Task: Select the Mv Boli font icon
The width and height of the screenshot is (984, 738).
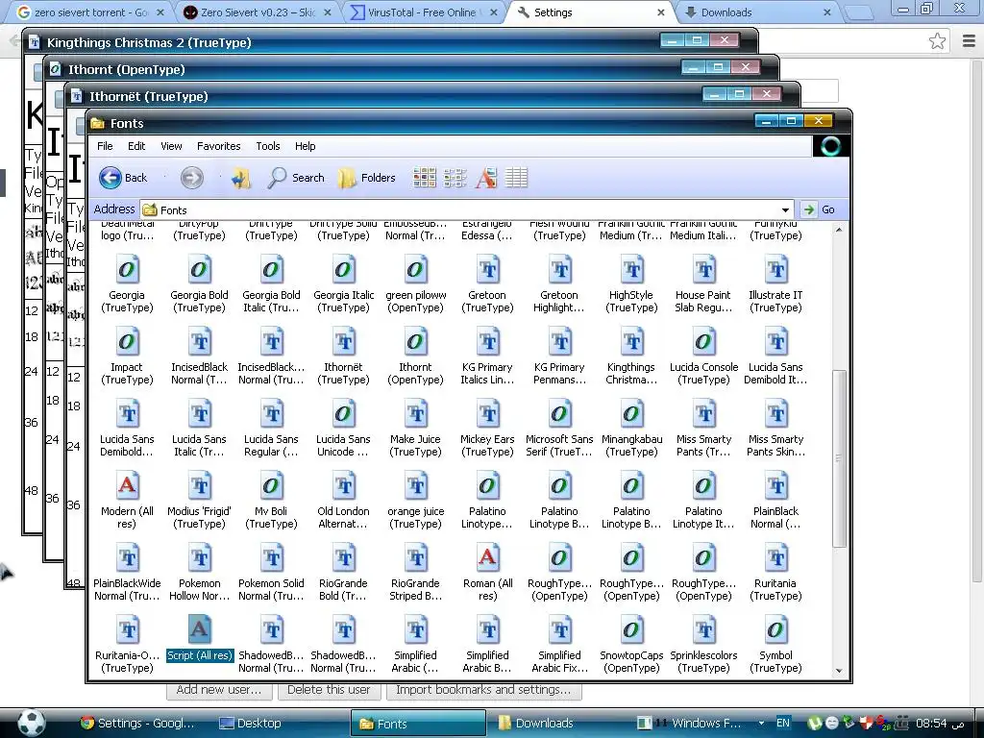Action: point(271,486)
